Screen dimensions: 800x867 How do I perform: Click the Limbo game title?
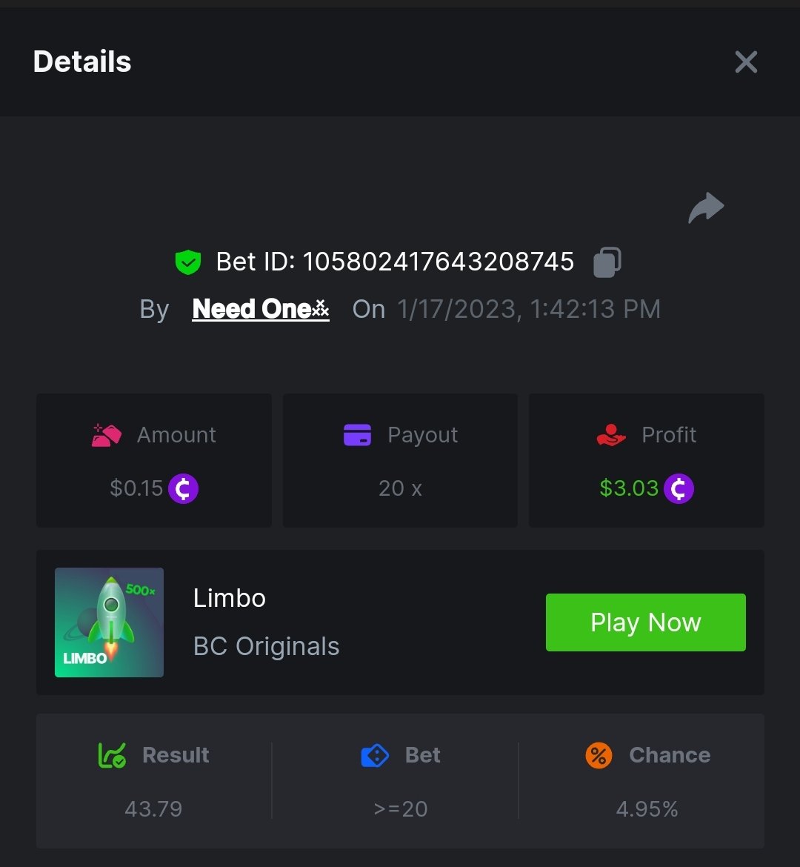[x=230, y=598]
